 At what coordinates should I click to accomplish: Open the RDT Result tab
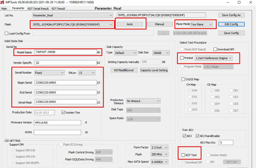(58, 9)
